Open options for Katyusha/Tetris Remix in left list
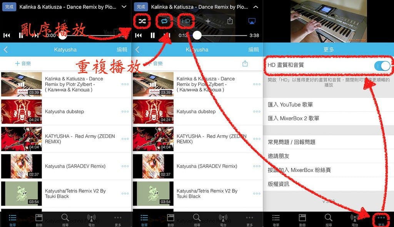The width and height of the screenshot is (394, 227). (x=125, y=193)
